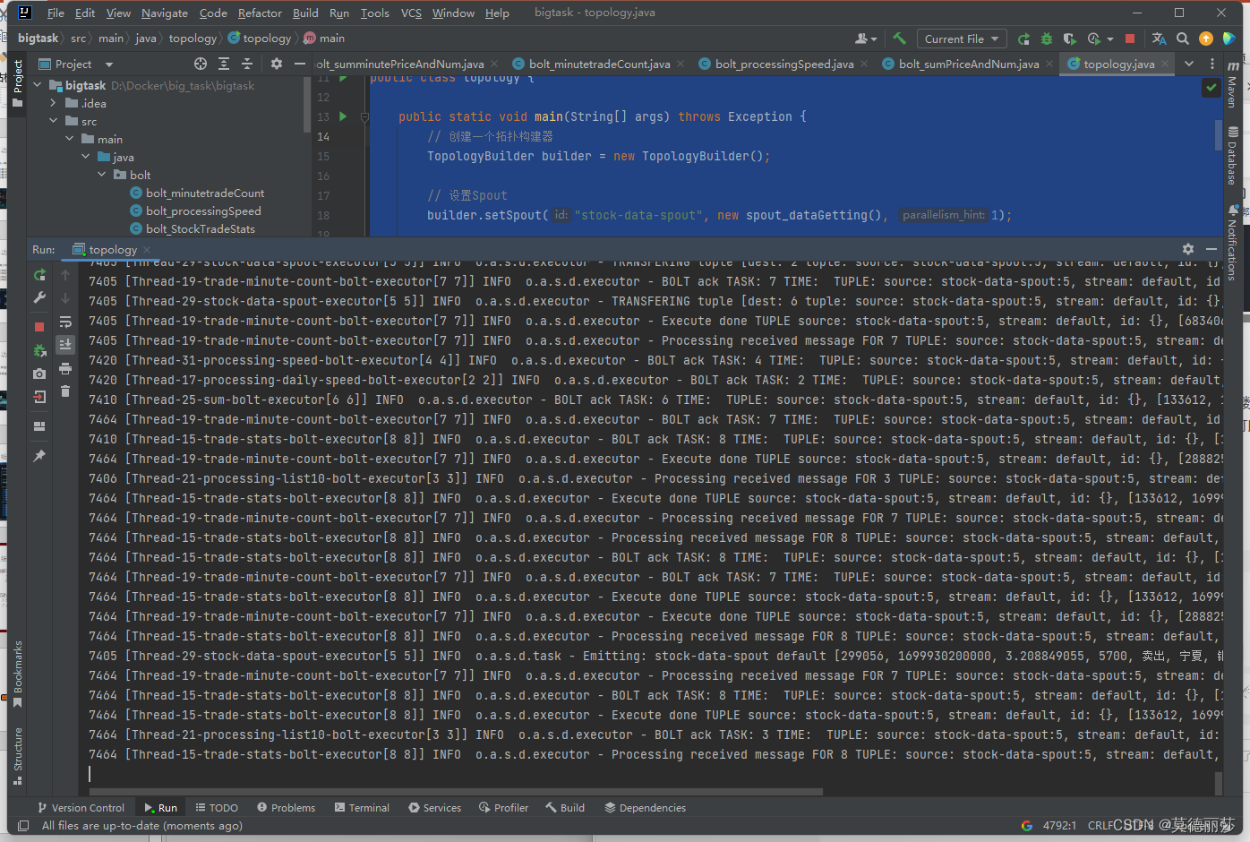The height and width of the screenshot is (842, 1250).
Task: Toggle soft-wrap in the Run console
Action: pyautogui.click(x=65, y=323)
